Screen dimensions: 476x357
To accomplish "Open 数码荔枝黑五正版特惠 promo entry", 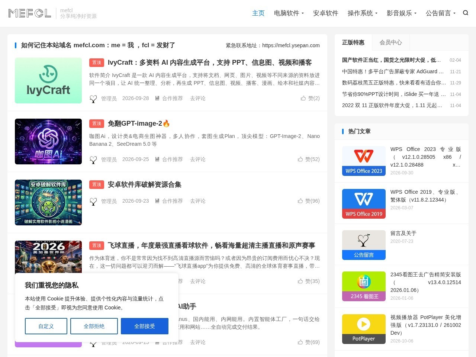I will pos(394,83).
